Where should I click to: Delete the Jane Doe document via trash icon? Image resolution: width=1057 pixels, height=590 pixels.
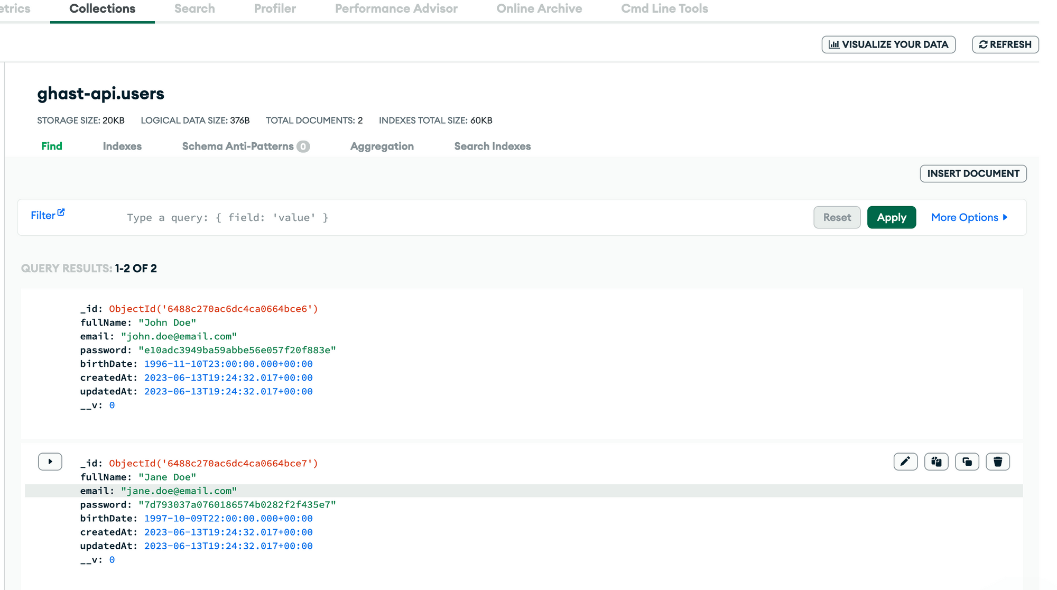(997, 462)
